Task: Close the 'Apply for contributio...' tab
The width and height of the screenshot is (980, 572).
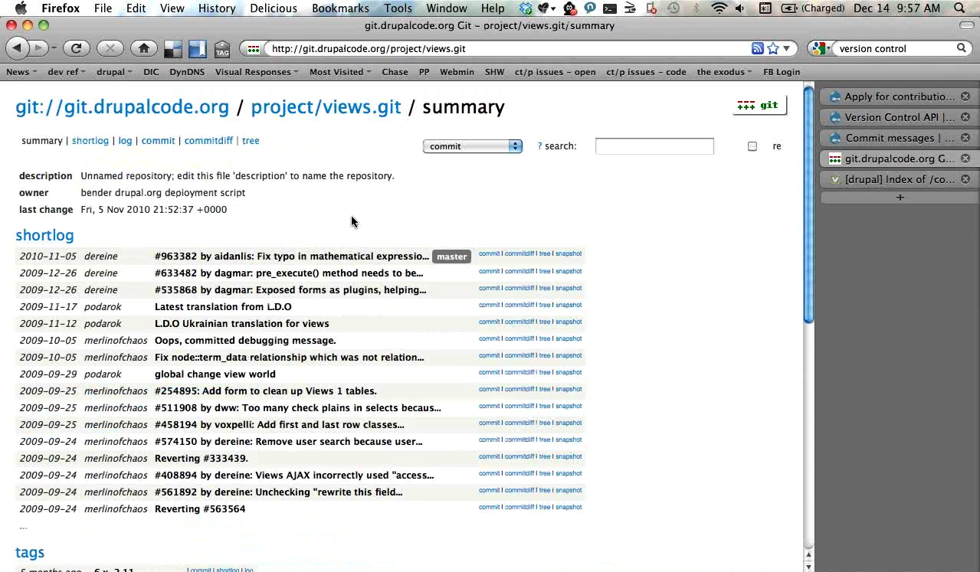Action: click(x=965, y=96)
